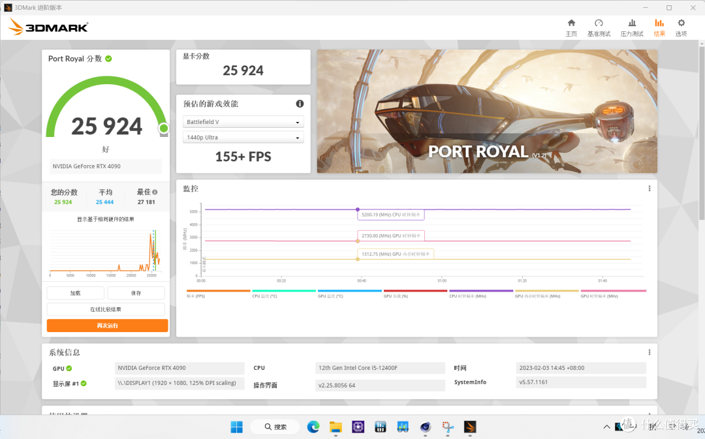Click the green check beside 显示屏 #1
Viewport: 705px width, 439px height.
tap(84, 384)
